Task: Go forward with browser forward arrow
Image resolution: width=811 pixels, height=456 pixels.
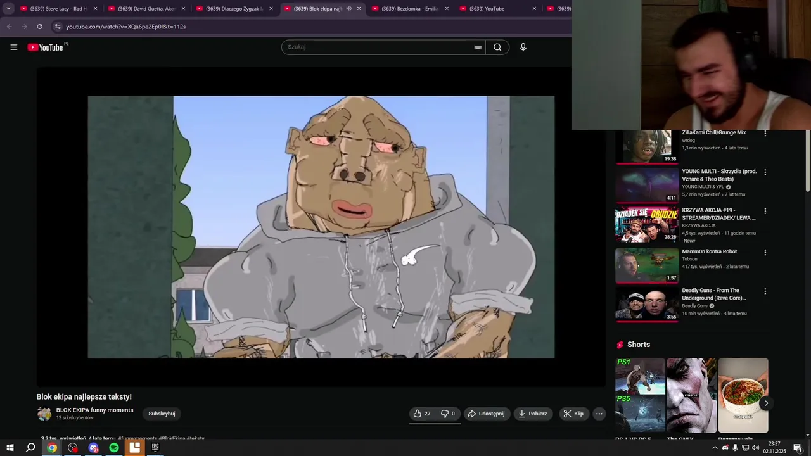Action: coord(24,27)
